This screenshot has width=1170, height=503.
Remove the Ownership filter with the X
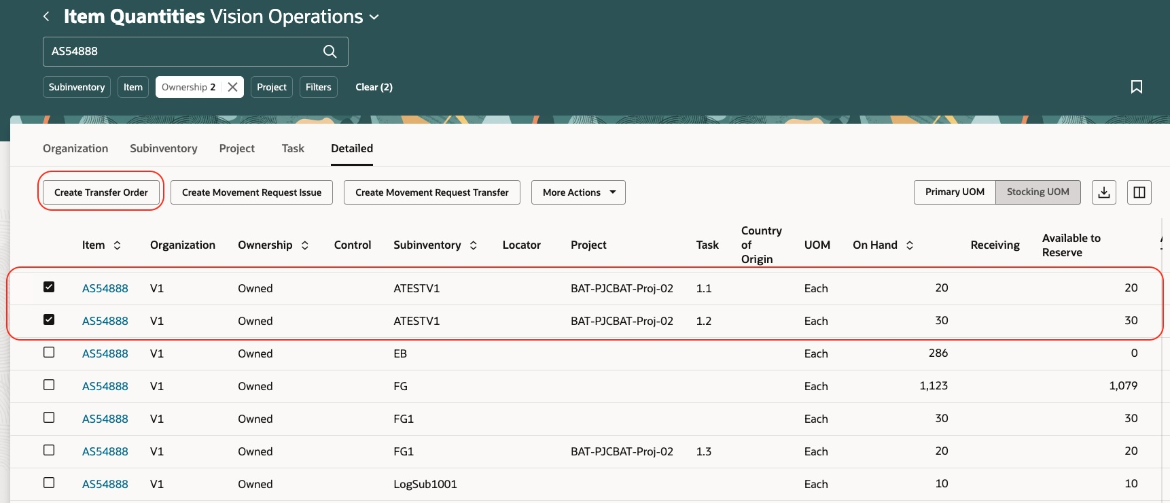coord(232,87)
